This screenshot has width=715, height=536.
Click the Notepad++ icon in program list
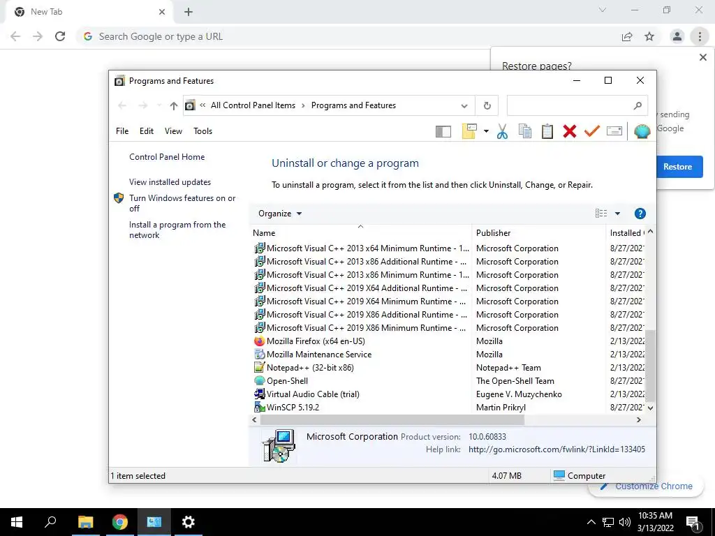pyautogui.click(x=260, y=367)
